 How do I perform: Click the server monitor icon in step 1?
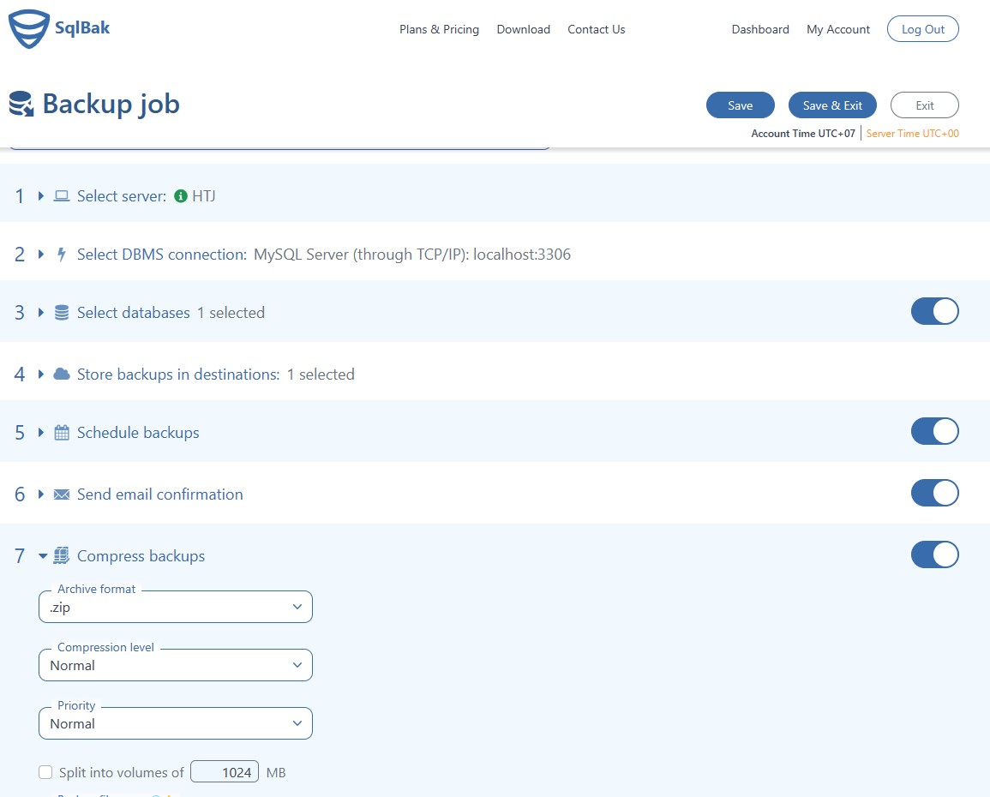click(x=61, y=195)
